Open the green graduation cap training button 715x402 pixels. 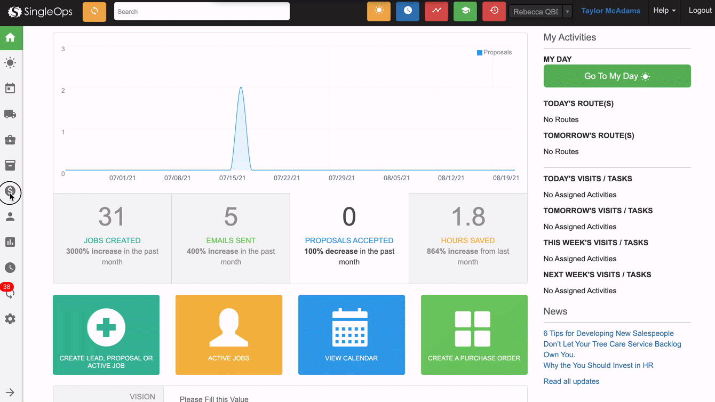tap(465, 11)
